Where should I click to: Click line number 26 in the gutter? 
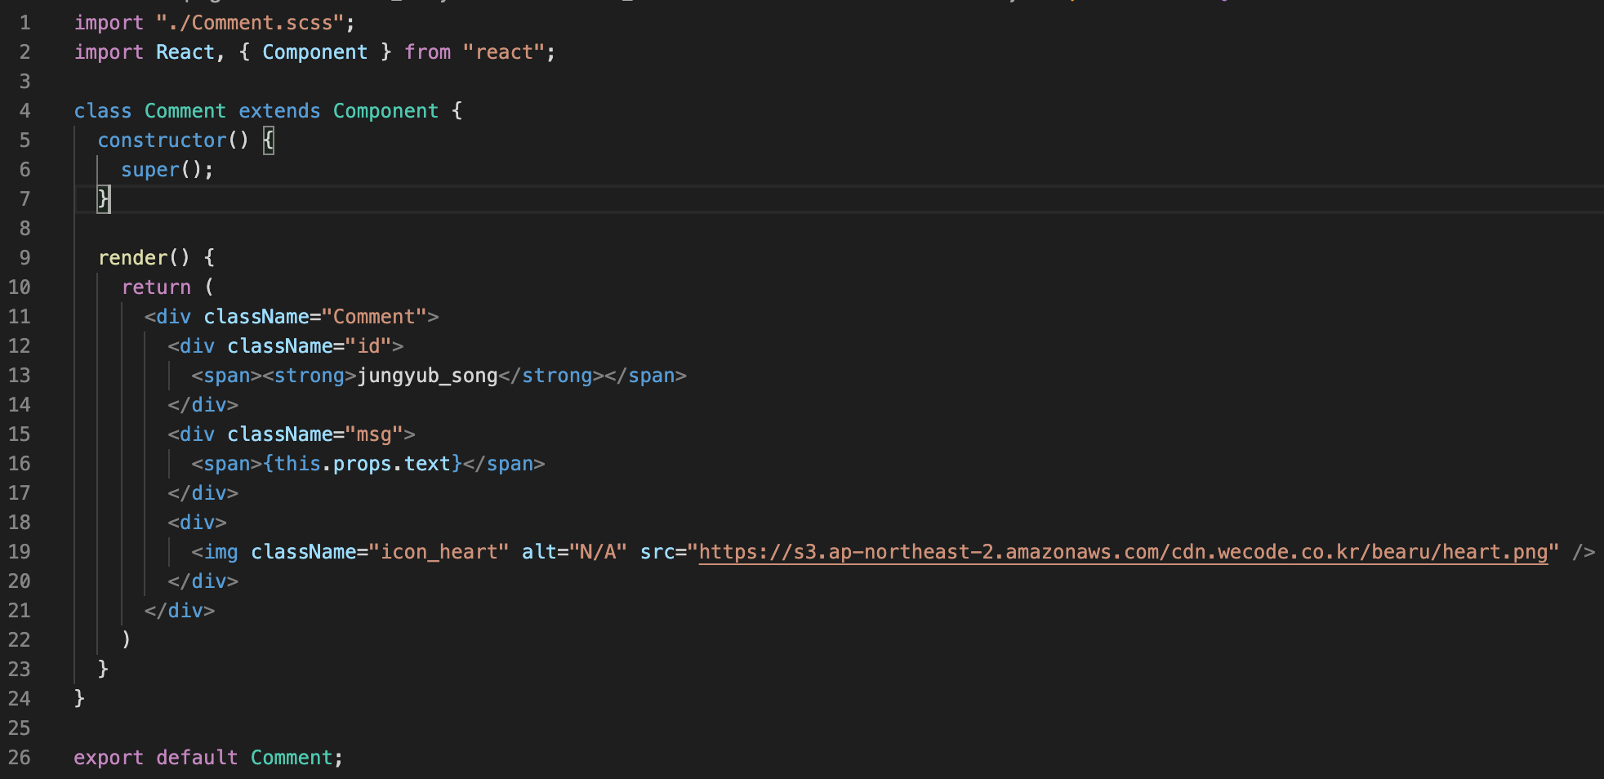pyautogui.click(x=19, y=758)
